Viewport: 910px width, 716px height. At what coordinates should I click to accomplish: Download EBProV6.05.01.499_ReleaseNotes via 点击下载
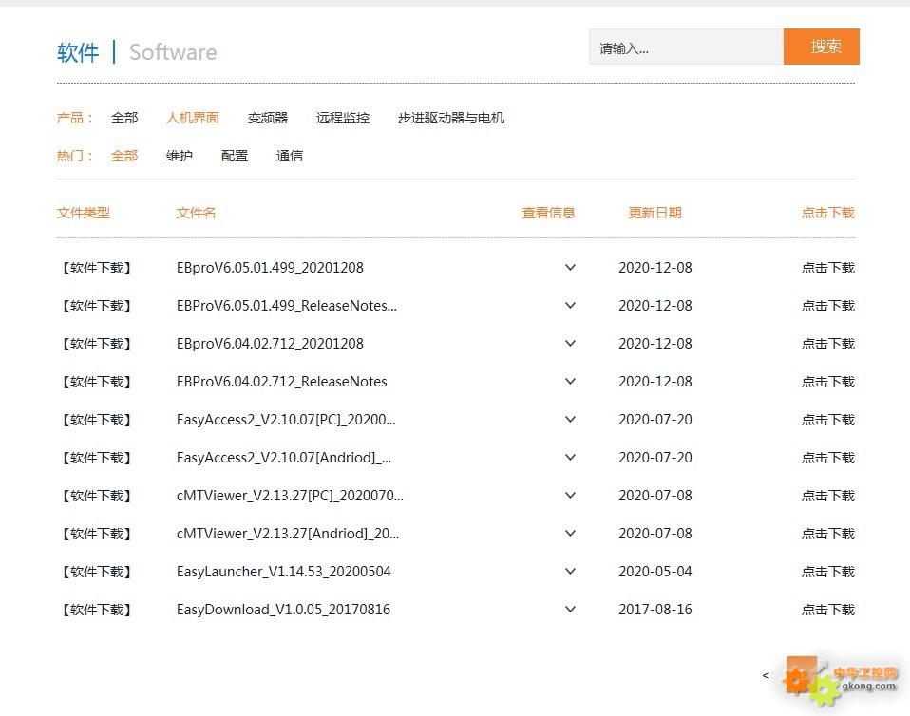(x=827, y=305)
